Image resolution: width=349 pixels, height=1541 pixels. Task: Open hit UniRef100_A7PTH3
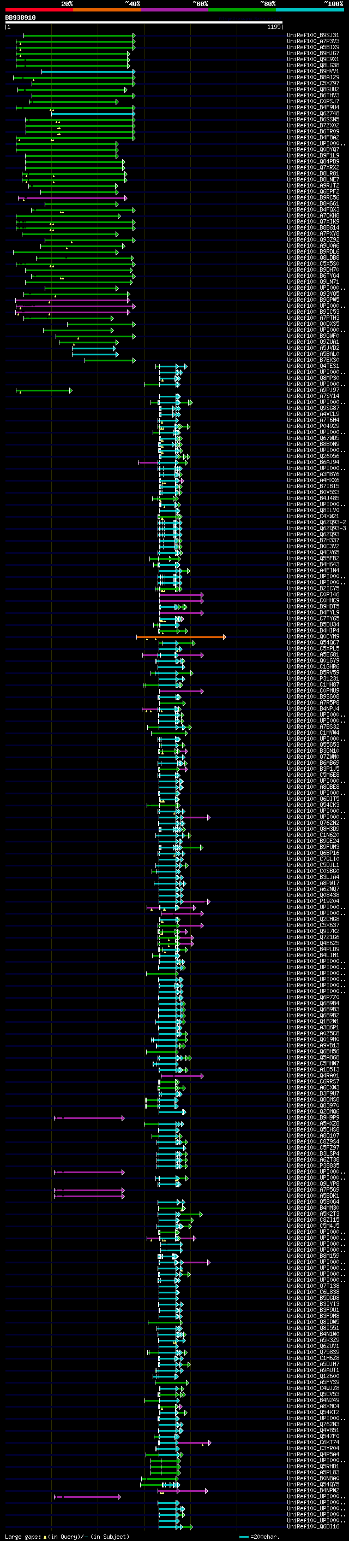click(x=313, y=318)
